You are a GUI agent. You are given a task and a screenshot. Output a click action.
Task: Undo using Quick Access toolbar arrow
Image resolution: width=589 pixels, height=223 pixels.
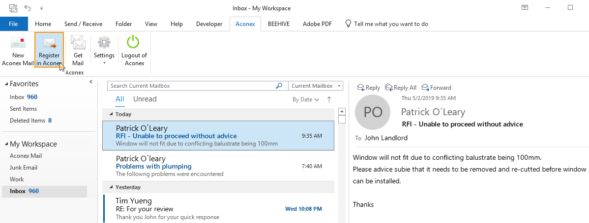[x=29, y=8]
